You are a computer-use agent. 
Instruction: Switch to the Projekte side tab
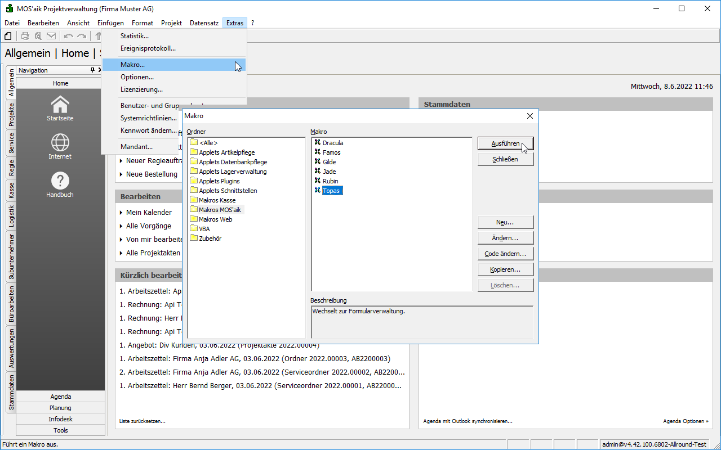coord(11,115)
